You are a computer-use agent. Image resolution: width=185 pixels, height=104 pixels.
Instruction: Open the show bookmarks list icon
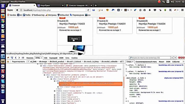click(x=145, y=10)
